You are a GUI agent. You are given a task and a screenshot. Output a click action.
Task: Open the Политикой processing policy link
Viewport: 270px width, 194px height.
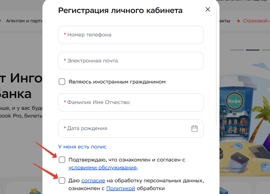[121, 188]
